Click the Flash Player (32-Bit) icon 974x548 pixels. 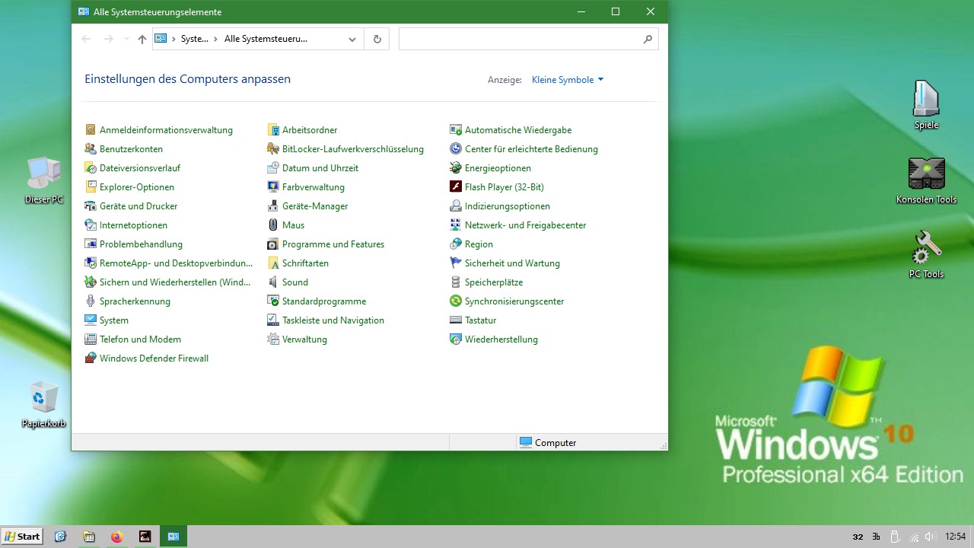[x=456, y=187]
